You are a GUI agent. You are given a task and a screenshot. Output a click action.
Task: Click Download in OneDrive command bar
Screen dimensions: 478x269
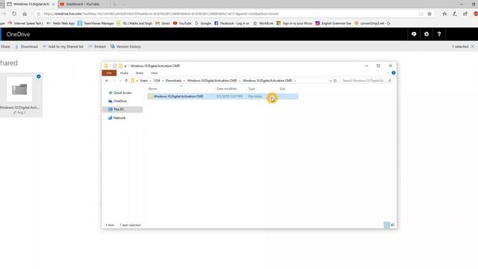(26, 46)
